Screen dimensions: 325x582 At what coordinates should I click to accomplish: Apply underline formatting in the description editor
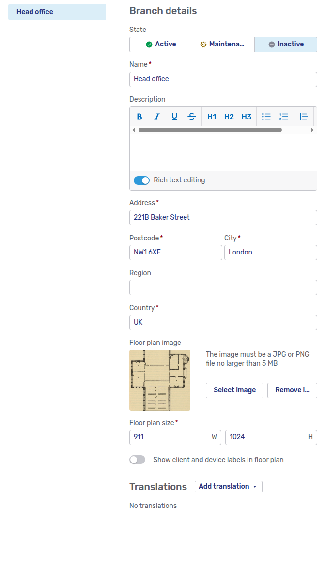(174, 116)
